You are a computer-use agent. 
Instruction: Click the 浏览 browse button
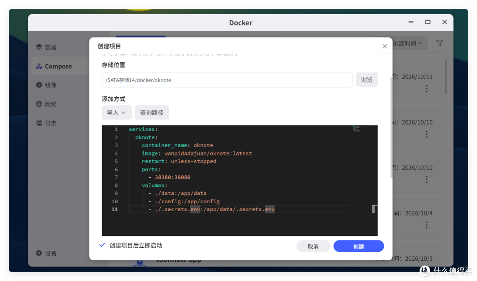tap(367, 80)
